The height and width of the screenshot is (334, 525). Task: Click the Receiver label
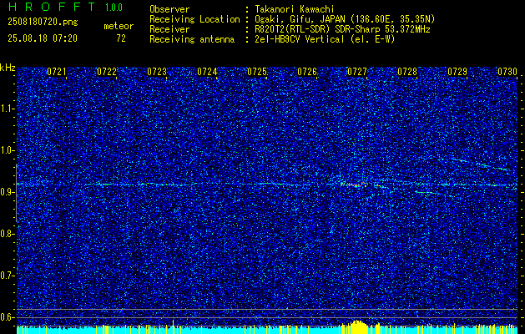(169, 29)
